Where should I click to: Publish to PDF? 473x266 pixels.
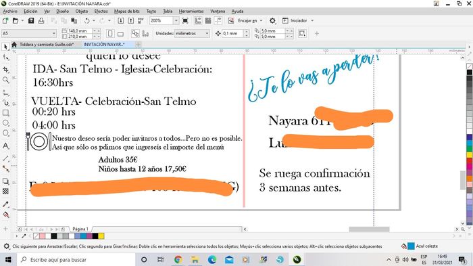141,20
